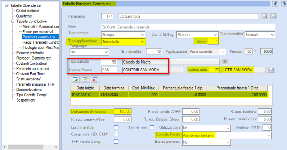The height and width of the screenshot is (150, 287).
Task: Click Data termine column header
Action: pyautogui.click(x=114, y=88)
